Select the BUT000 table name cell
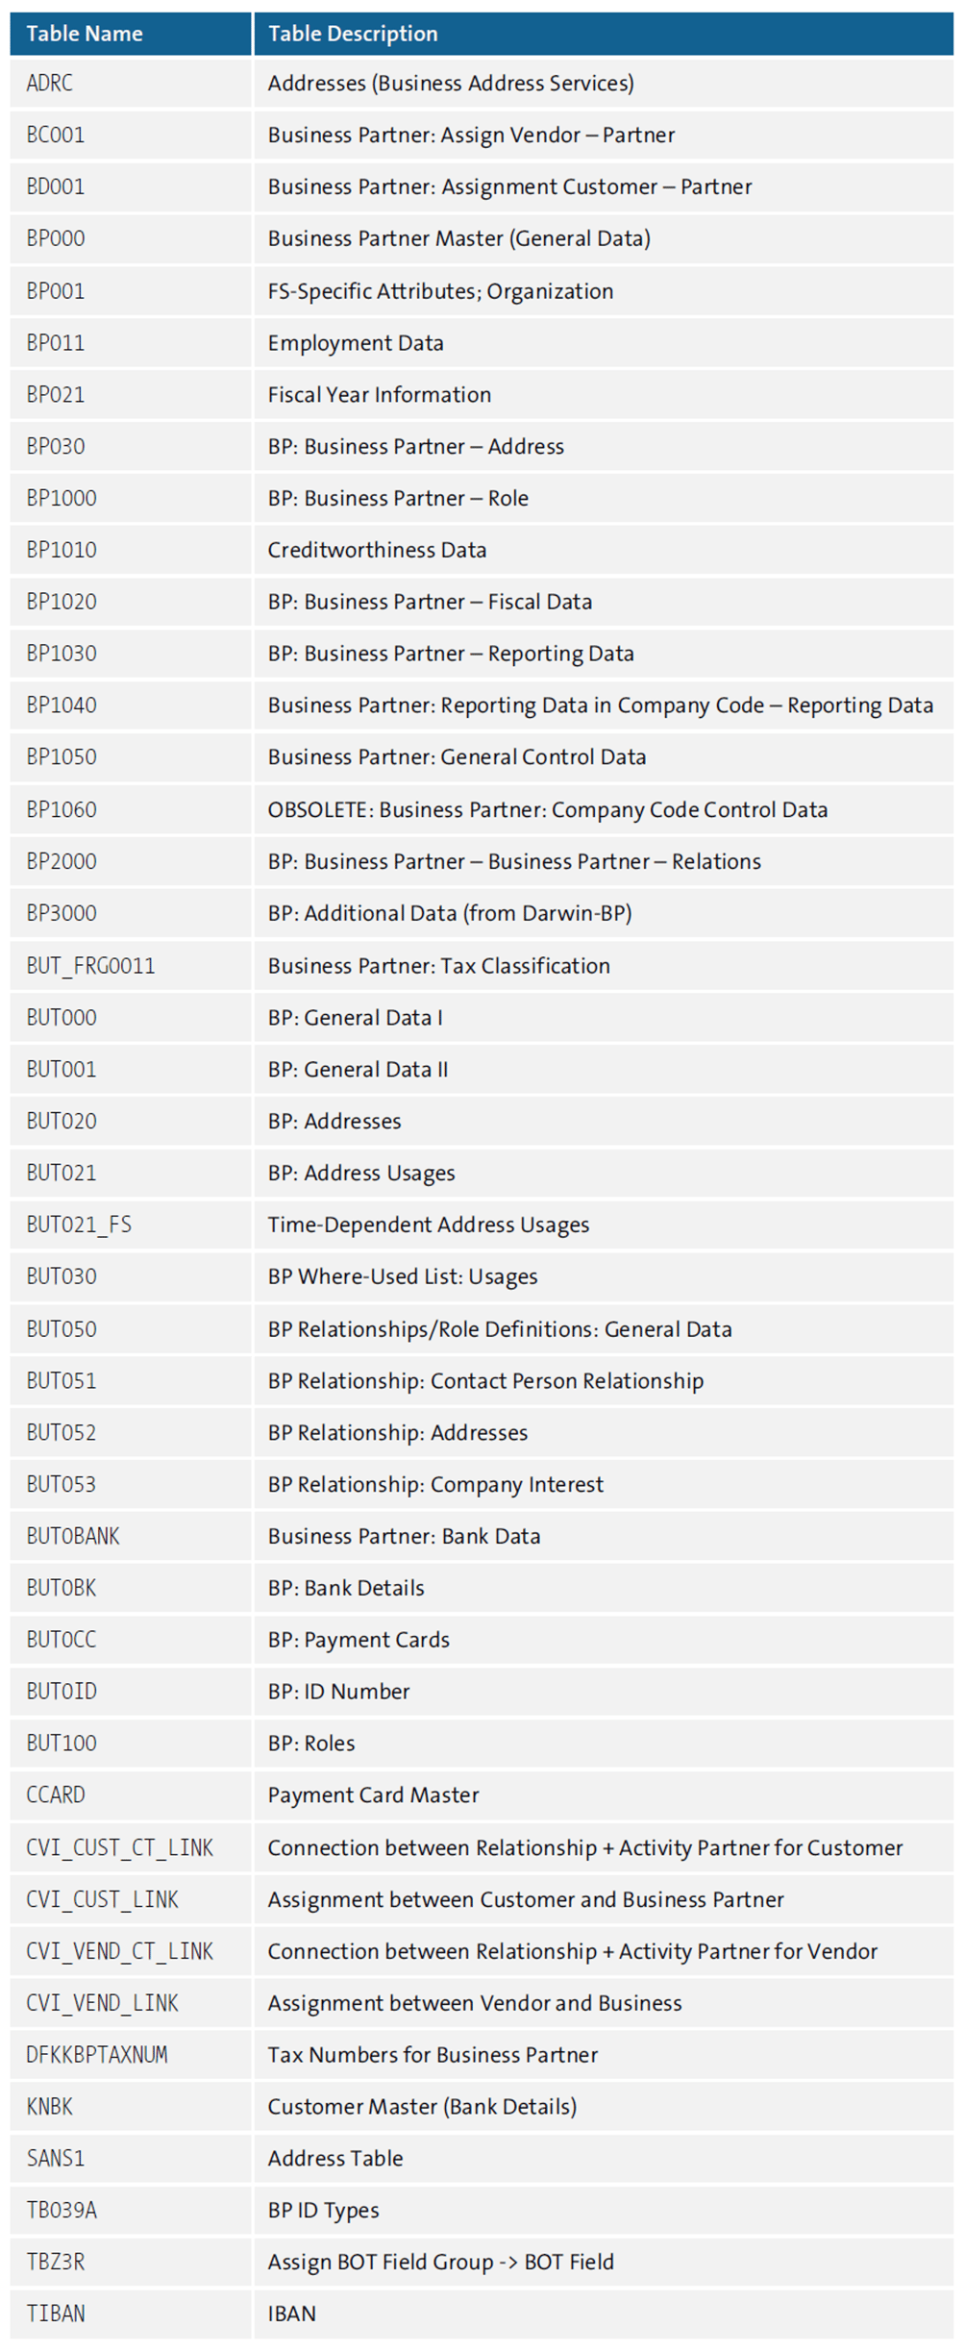This screenshot has height=2351, width=965. [62, 1018]
